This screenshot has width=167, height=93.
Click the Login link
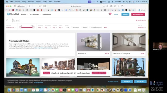click(116, 14)
